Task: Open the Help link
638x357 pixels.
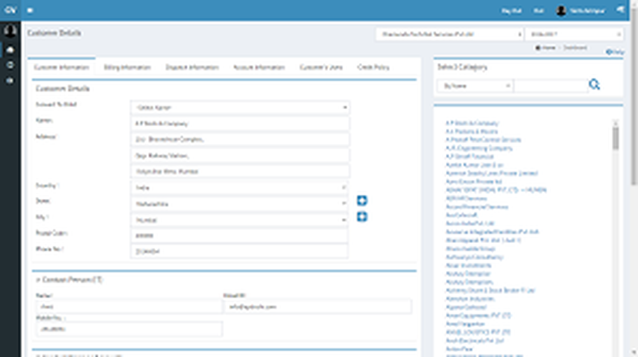Action: click(x=615, y=52)
